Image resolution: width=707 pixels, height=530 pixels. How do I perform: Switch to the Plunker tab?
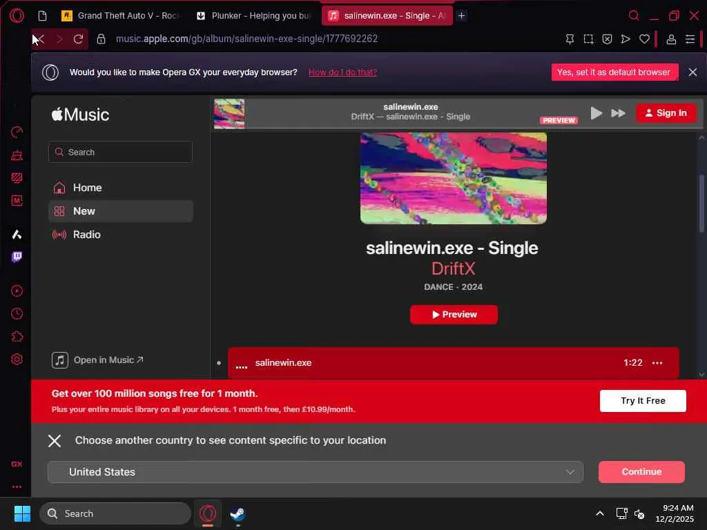click(x=254, y=16)
